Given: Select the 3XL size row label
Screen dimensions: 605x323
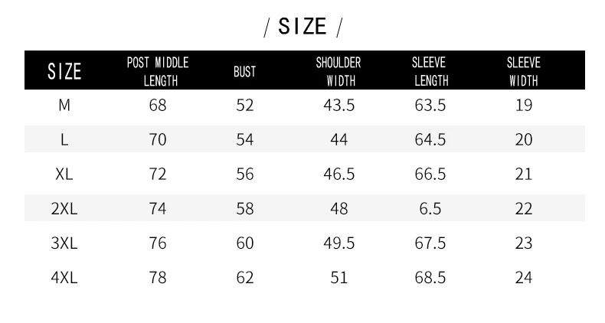Looking at the screenshot, I should tap(64, 243).
